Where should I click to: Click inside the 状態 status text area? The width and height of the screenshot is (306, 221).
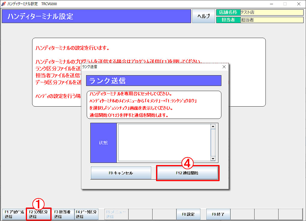(164, 143)
